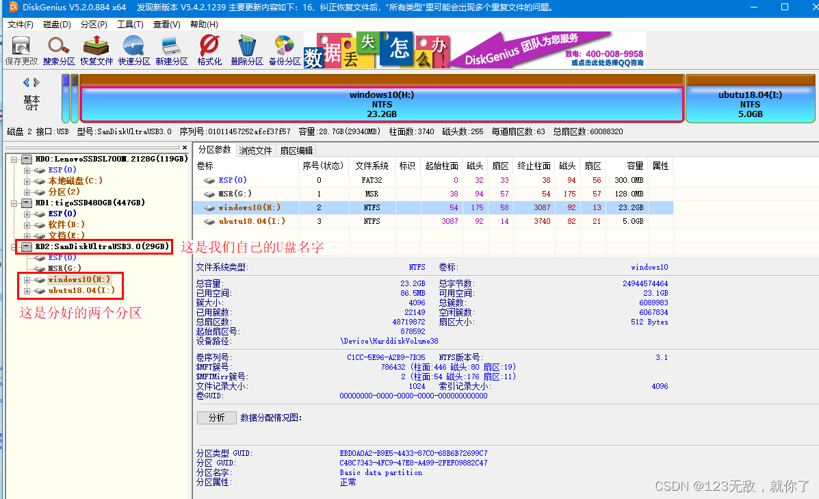Go to the previous disk with the left arrow
The image size is (819, 499).
coord(26,83)
